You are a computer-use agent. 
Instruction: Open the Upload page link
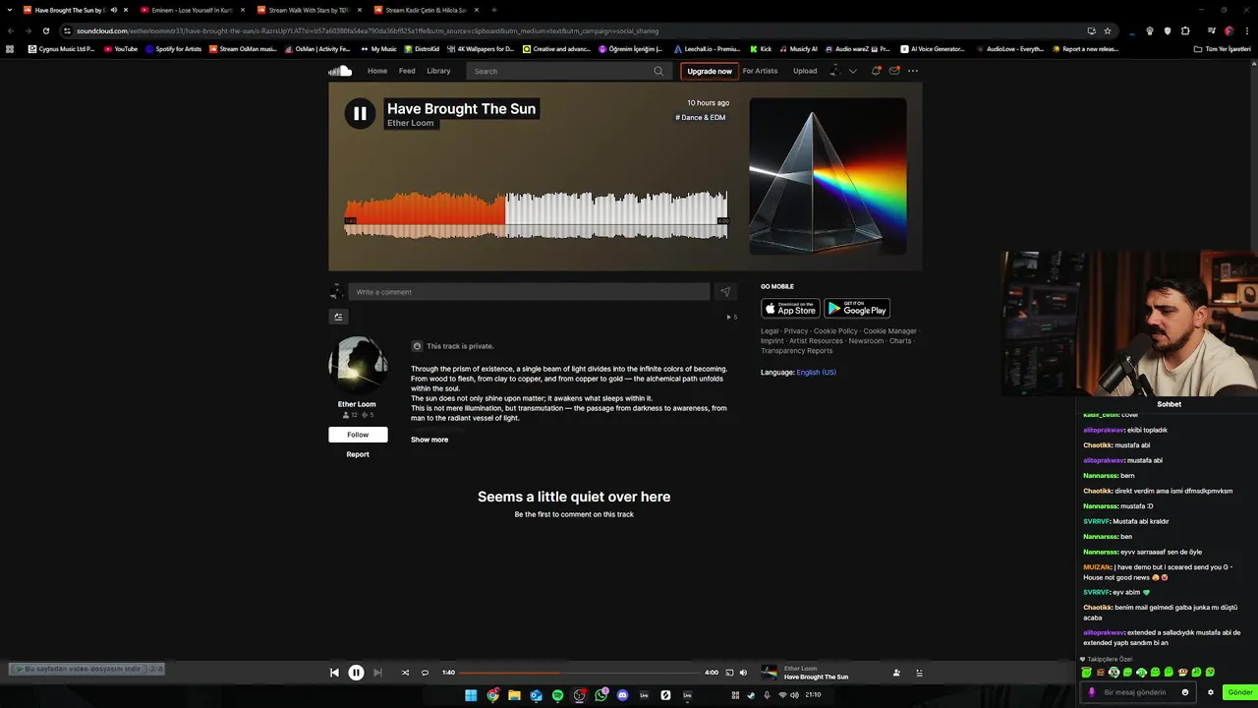[805, 71]
